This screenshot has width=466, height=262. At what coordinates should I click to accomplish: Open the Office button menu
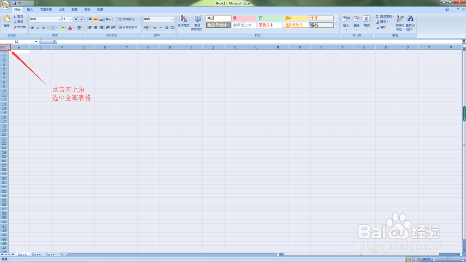click(5, 5)
